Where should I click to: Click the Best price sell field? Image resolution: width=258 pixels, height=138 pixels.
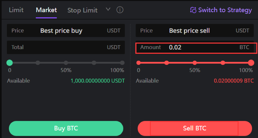click(195, 30)
